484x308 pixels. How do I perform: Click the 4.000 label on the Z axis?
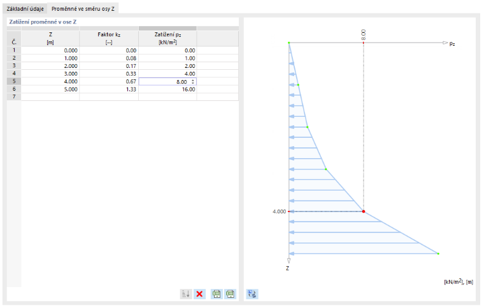click(x=280, y=211)
